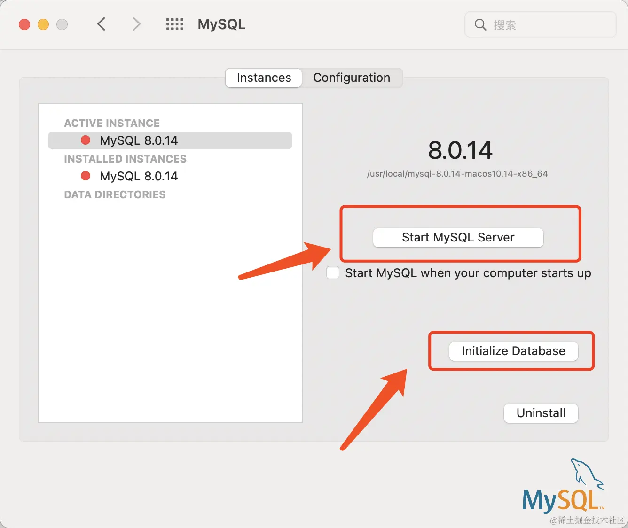Click the MySQL dolphin logo

coord(563,486)
